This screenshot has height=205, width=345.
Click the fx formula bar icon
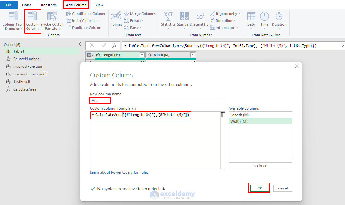114,46
